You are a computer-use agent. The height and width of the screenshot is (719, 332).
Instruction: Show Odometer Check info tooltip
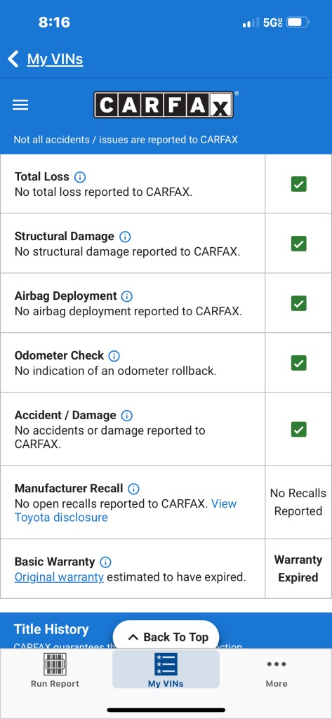pyautogui.click(x=114, y=356)
